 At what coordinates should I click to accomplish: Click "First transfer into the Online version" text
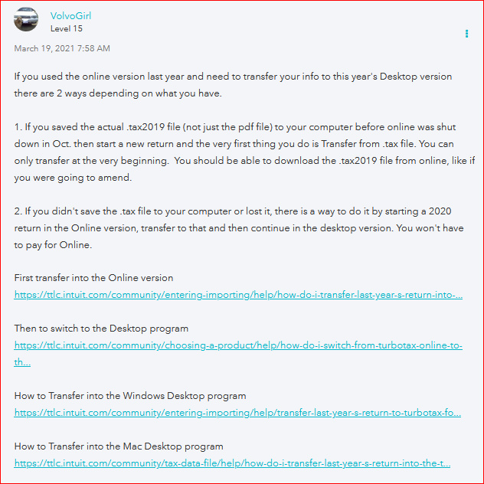pyautogui.click(x=93, y=278)
